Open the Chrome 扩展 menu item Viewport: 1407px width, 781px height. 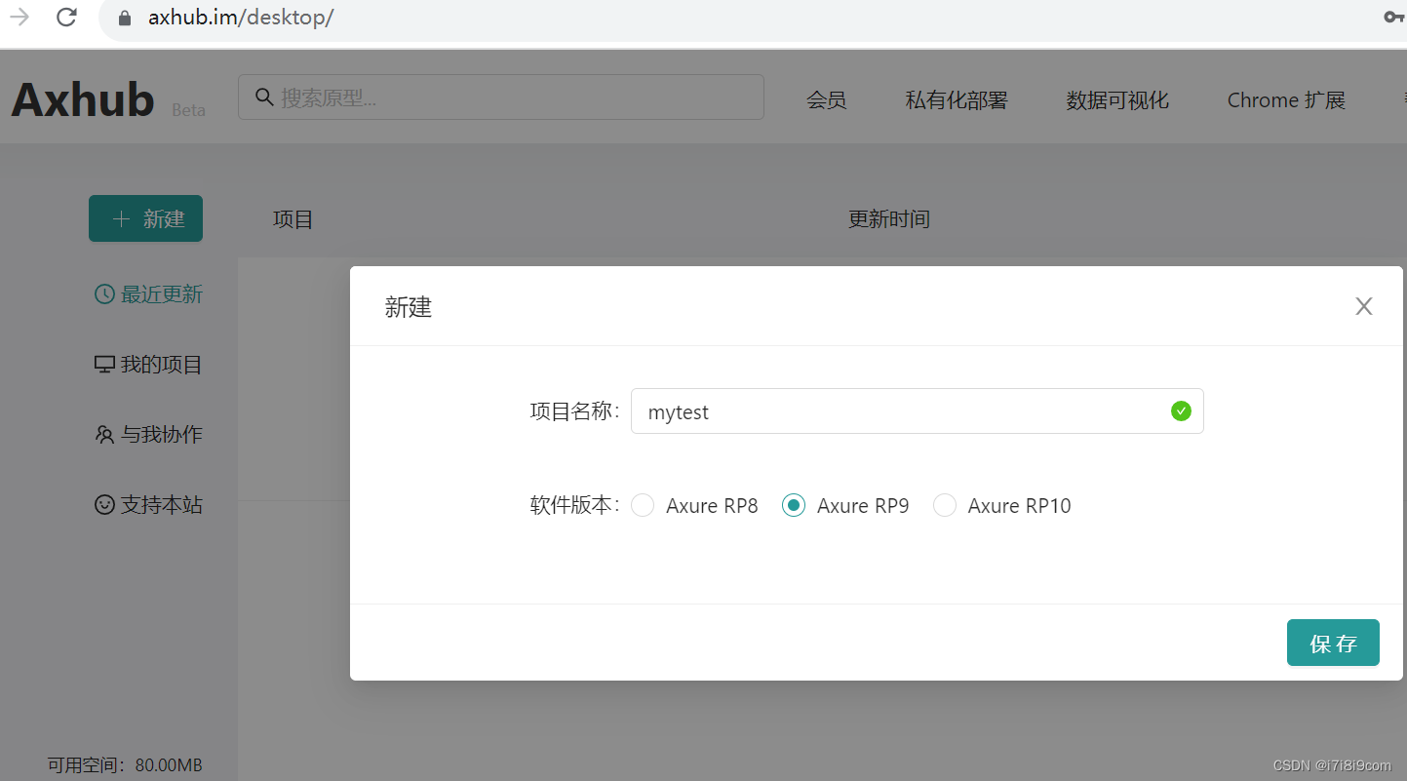1286,100
